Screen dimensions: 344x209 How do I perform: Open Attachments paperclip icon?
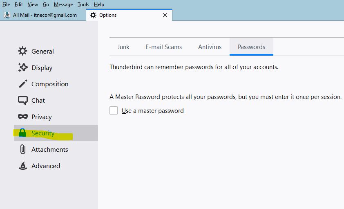coord(23,149)
